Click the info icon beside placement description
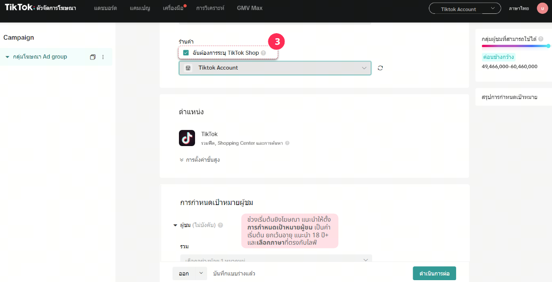The width and height of the screenshot is (552, 282). point(287,143)
